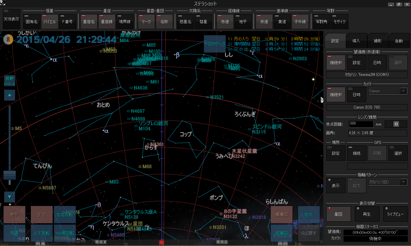This screenshot has width=411, height=246.
Task: Open the Canon camera maker dropdown
Action: point(388,91)
